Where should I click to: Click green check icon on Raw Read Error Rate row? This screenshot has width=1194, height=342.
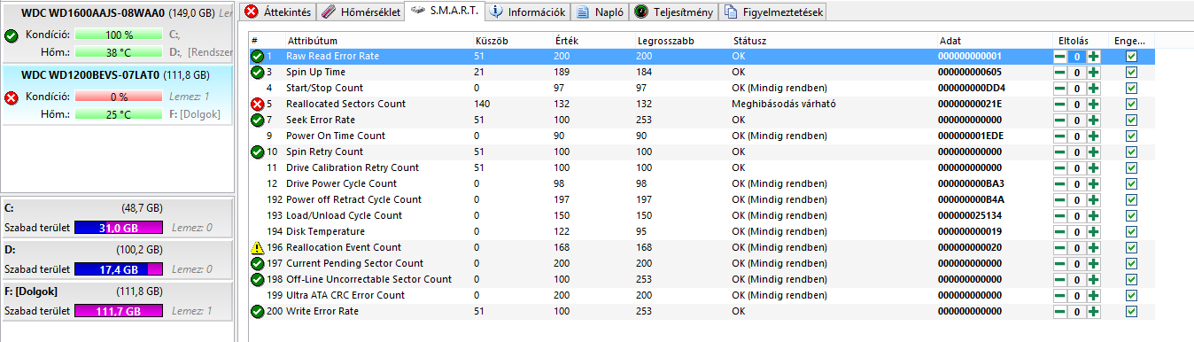click(257, 56)
